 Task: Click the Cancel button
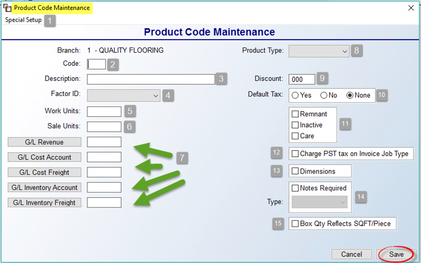[x=351, y=254]
